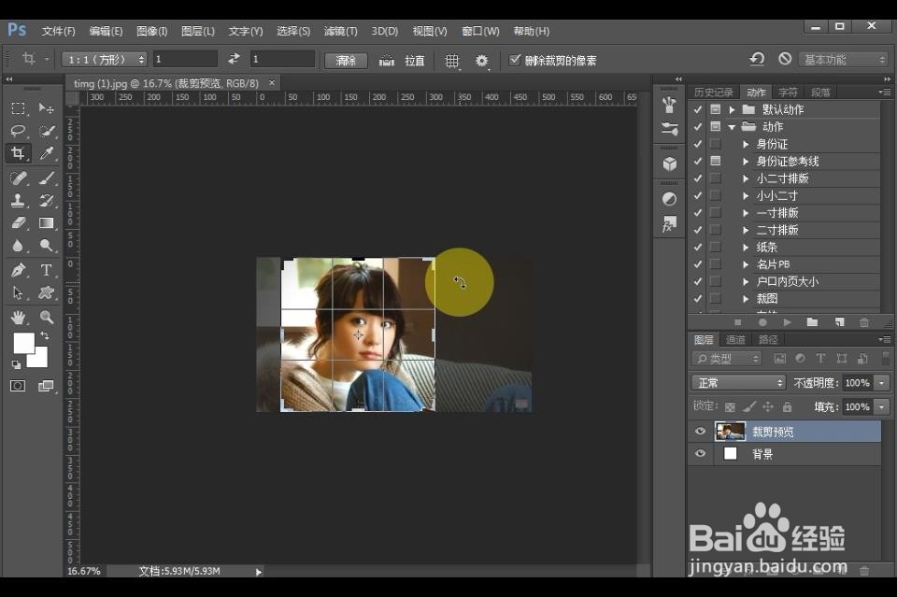Select the Horizontal Type tool
897x597 pixels.
(47, 270)
